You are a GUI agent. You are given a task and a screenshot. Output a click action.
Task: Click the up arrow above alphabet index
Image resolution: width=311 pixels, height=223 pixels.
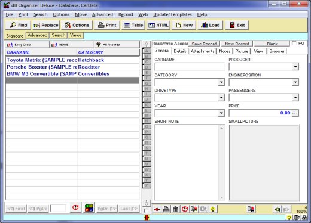147,44
